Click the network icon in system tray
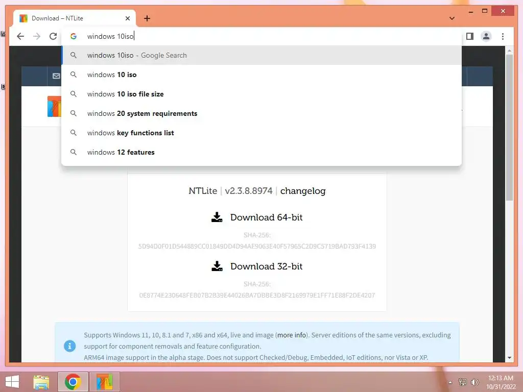523x392 pixels. [x=463, y=382]
